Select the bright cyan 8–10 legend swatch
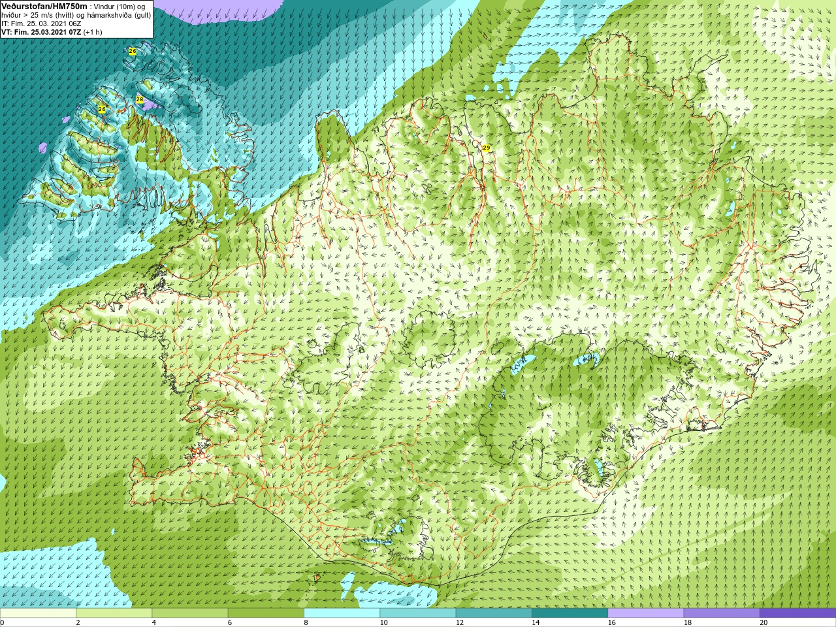This screenshot has height=627, width=836. point(342,613)
